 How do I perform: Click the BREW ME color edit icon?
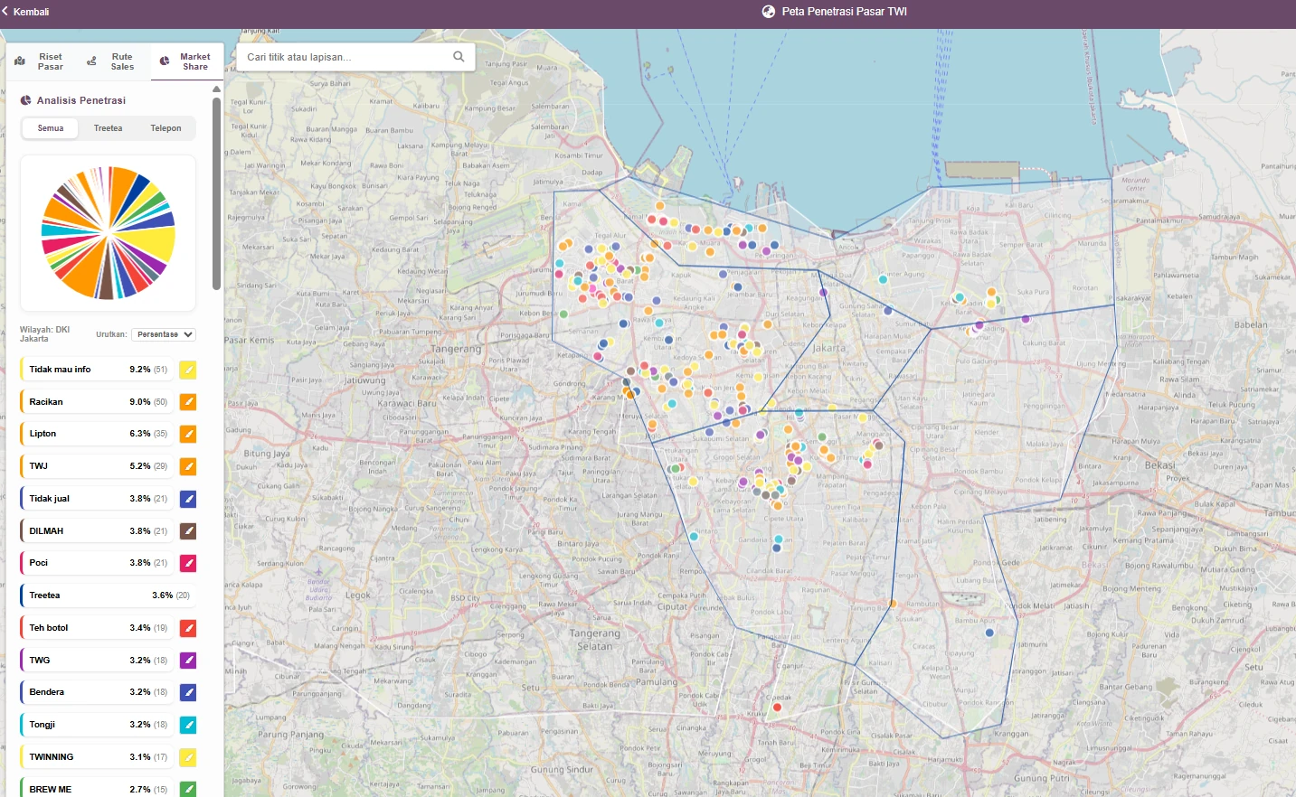(188, 789)
